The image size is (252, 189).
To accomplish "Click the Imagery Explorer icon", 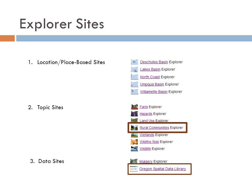I will pos(134,161).
